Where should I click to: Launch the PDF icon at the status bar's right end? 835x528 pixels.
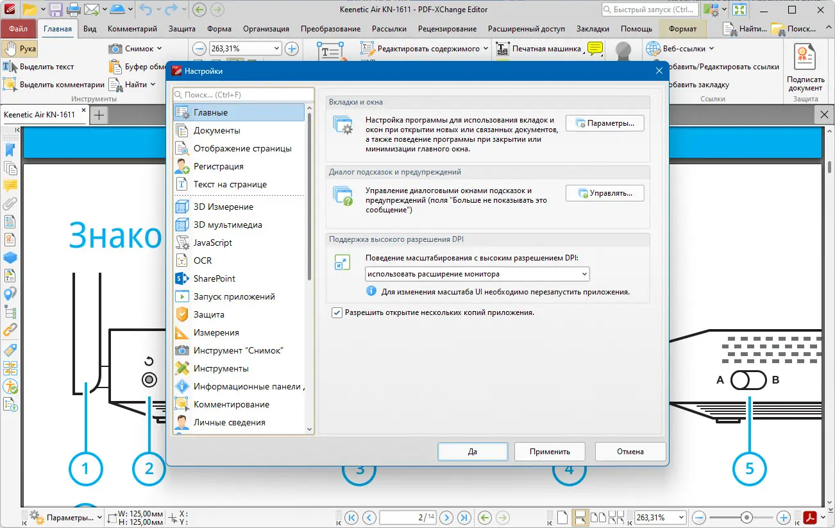tap(811, 517)
